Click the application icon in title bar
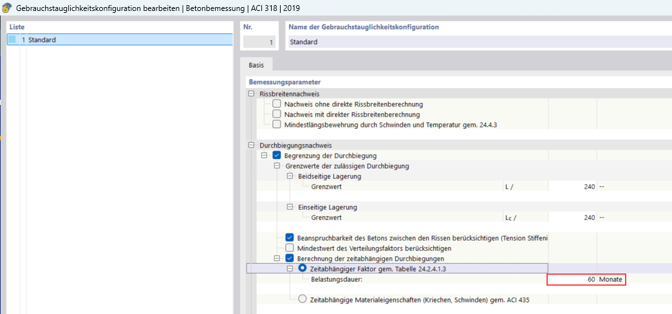The width and height of the screenshot is (672, 314). [x=6, y=8]
